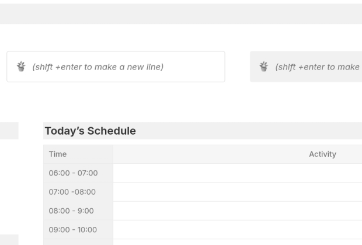Click the empty Activity cell in the bottom row
This screenshot has height=245, width=362.
coord(236,242)
